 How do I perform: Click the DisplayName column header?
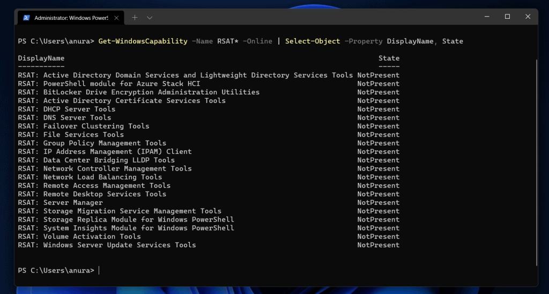(x=41, y=58)
